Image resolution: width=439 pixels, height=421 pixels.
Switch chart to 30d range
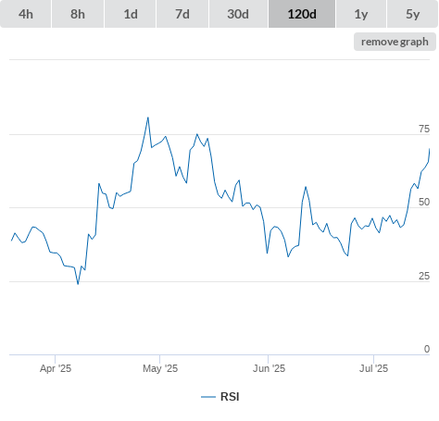(x=238, y=14)
